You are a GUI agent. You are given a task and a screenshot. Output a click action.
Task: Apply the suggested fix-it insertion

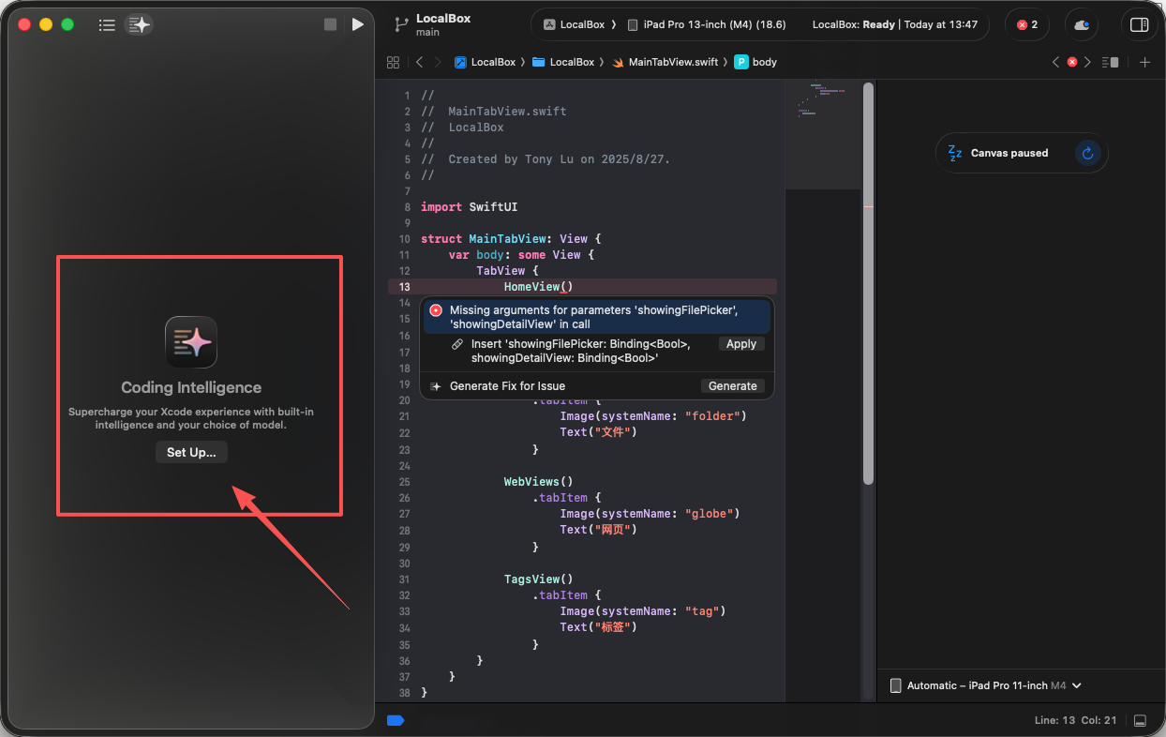[x=740, y=344]
